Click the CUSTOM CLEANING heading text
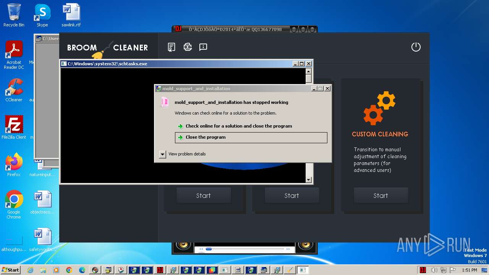This screenshot has width=489, height=275. coord(380,134)
